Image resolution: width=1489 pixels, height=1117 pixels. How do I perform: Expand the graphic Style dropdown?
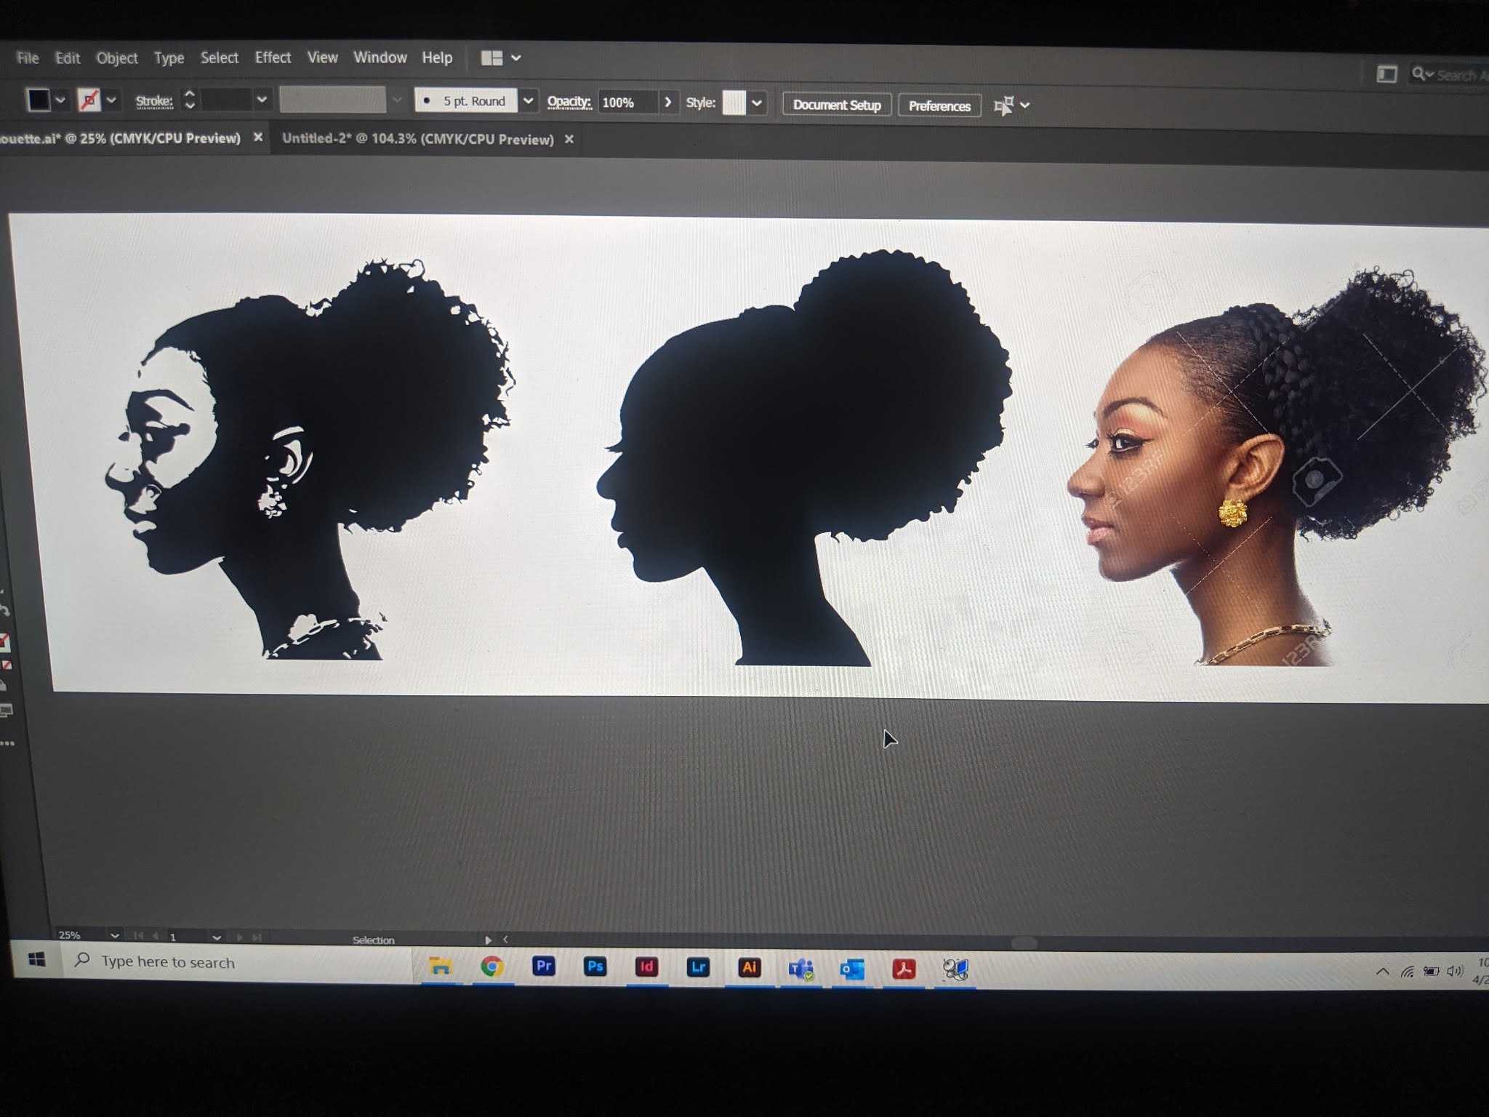point(757,103)
